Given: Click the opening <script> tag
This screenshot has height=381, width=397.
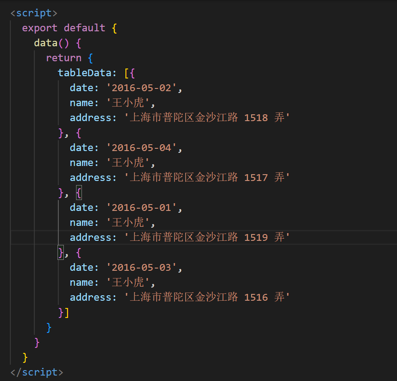Looking at the screenshot, I should tap(34, 13).
